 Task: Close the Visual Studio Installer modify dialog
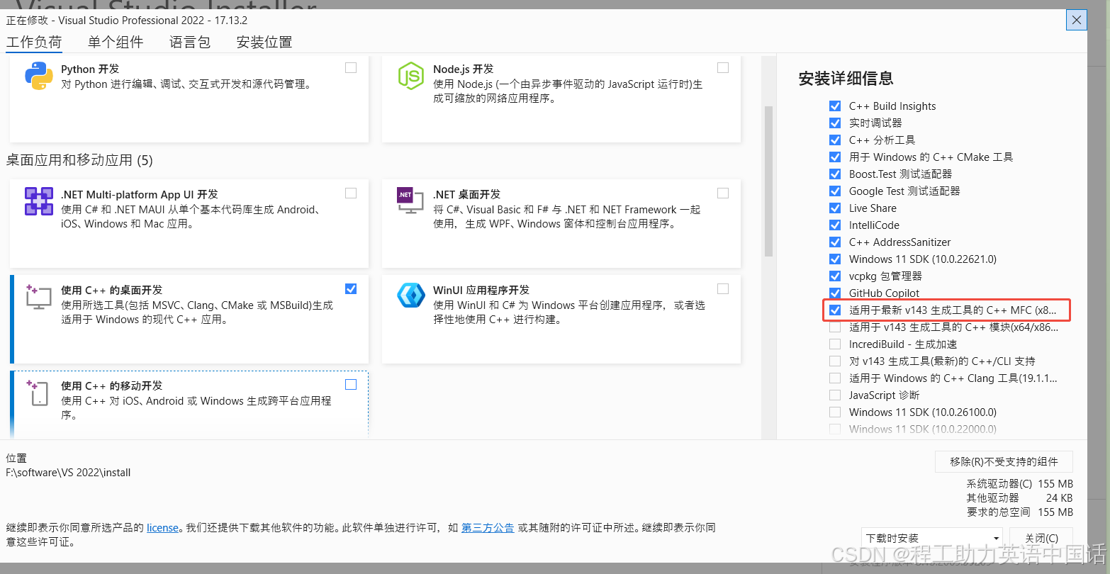coord(1076,20)
